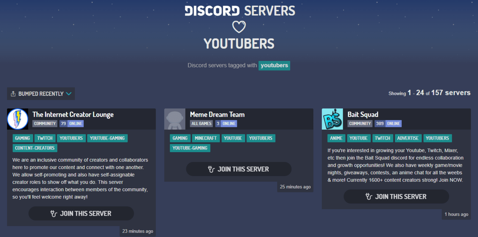
Task: Open The Internet Creator Lounge title link
Action: click(x=73, y=114)
